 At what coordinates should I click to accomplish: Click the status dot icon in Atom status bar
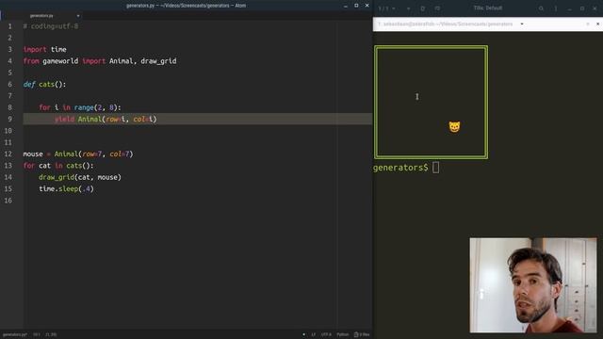(x=303, y=334)
